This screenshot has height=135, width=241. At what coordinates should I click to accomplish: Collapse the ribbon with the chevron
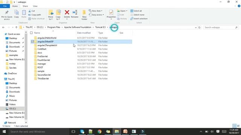point(235,6)
